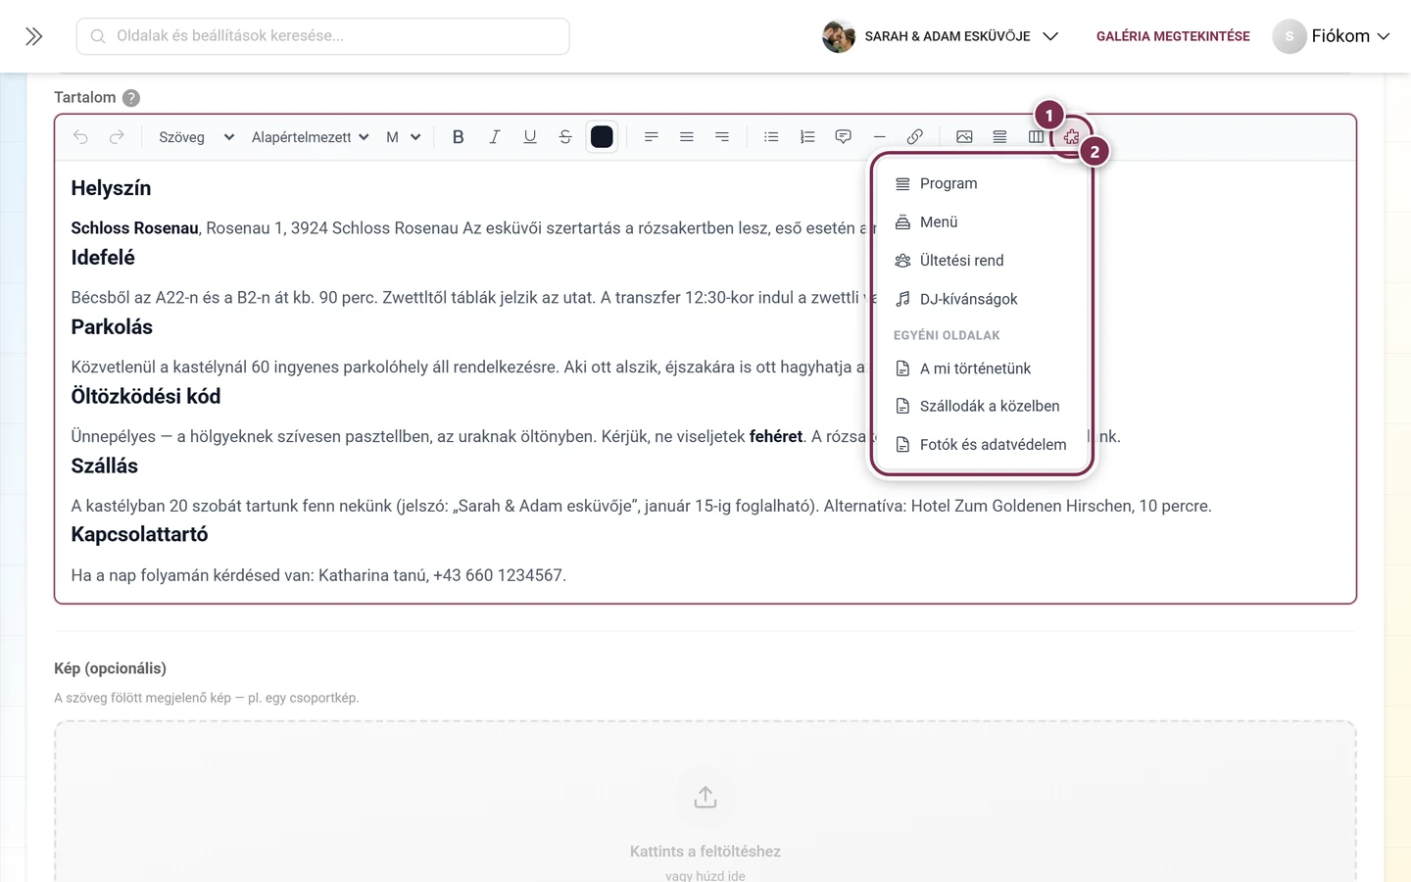Open Galéria megtekintése link

pos(1173,36)
